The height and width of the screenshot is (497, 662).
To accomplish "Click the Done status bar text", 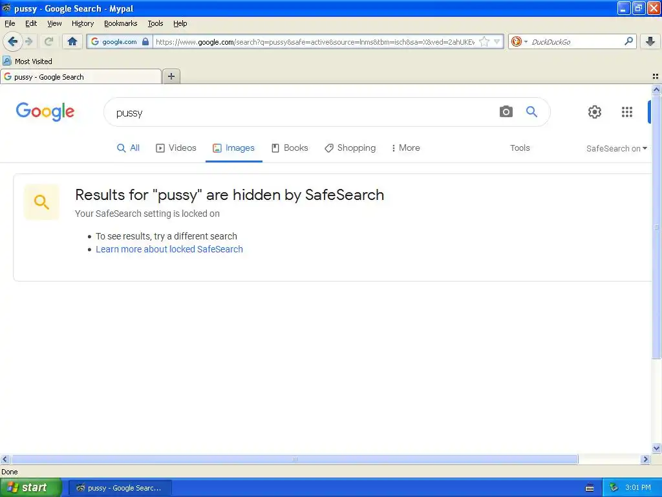I will point(9,472).
